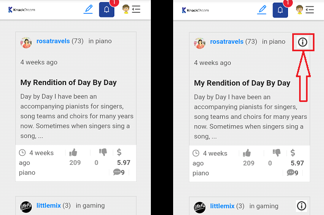Viewport: 324px width, 215px height.
Task: Click the thumbs-down icon in right panel post
Action: click(276, 153)
